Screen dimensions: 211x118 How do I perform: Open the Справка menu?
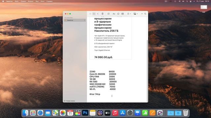(x=49, y=1)
